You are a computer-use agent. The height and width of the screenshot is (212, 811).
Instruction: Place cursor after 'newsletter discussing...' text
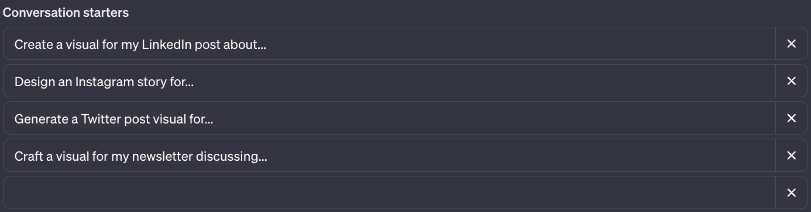point(268,156)
